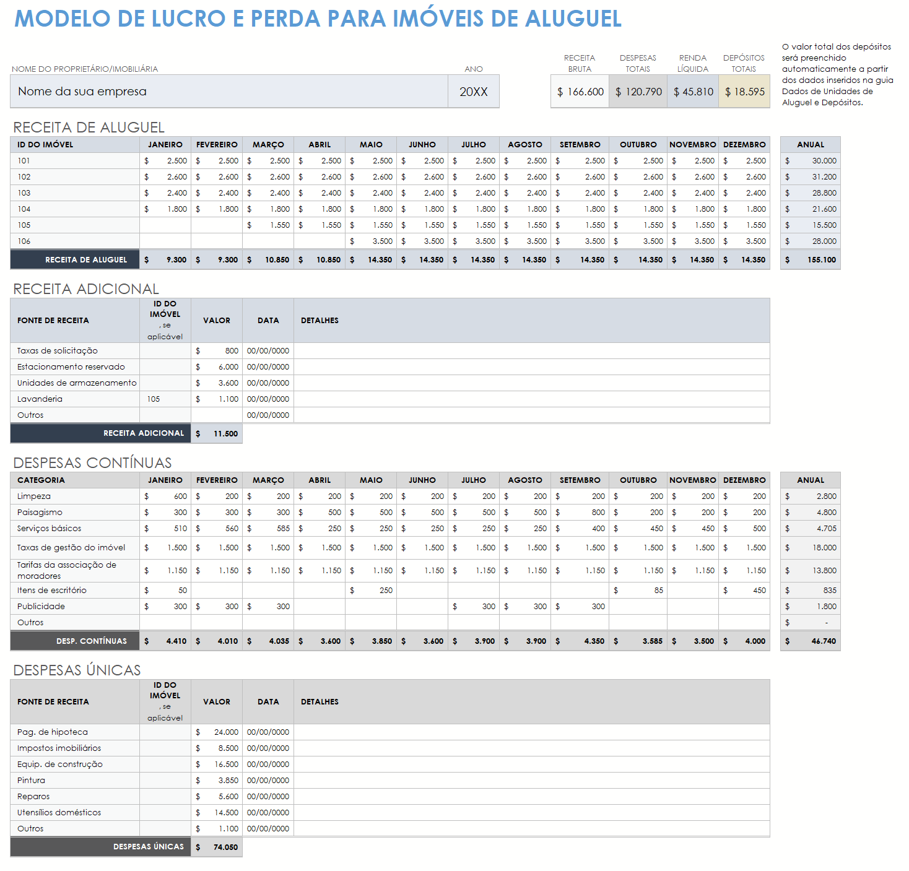Click the 'RECEITA ADICIONAL' total 11.500
909x871 pixels.
(217, 434)
